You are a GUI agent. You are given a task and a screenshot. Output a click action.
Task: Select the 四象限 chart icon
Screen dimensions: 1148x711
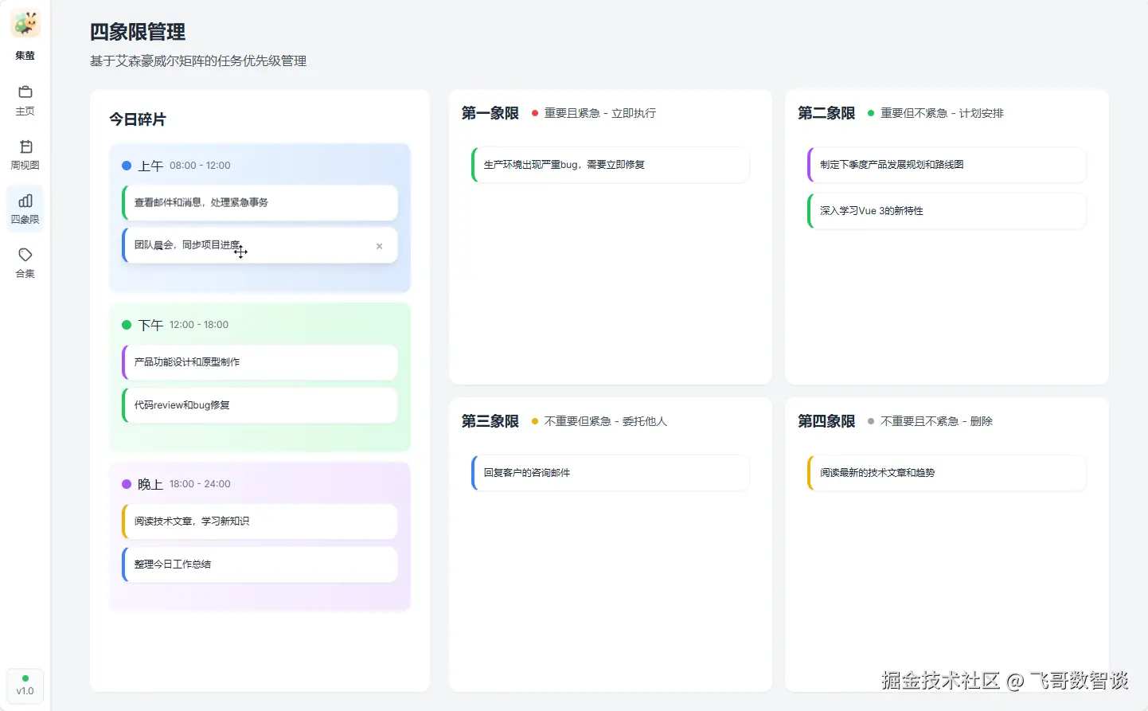(25, 201)
